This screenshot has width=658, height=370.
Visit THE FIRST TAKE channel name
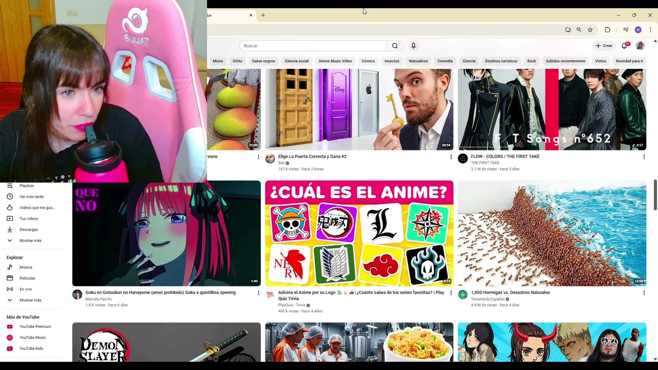pos(485,163)
